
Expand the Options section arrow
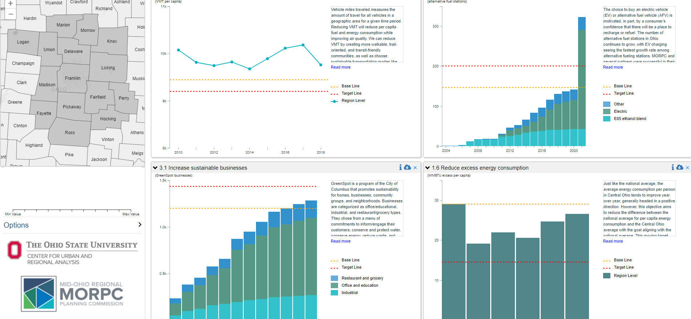click(140, 225)
